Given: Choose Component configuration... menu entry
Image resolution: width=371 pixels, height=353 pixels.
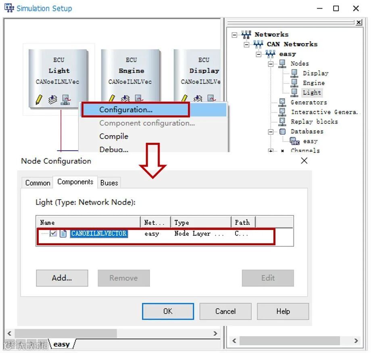Looking at the screenshot, I should point(154,123).
